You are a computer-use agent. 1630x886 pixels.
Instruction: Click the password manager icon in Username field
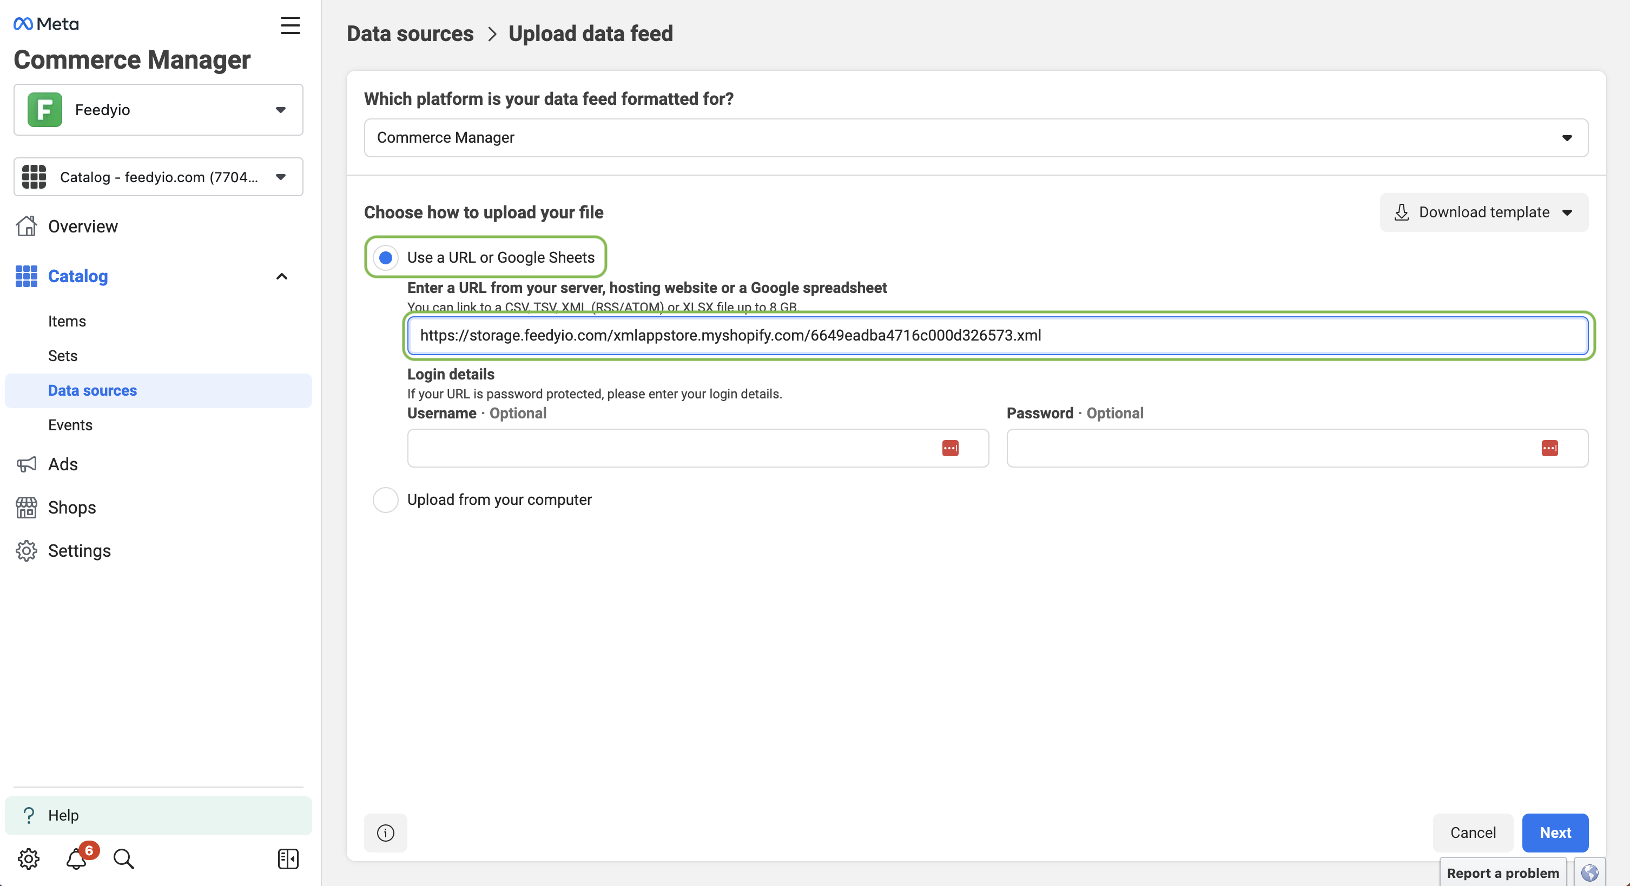951,448
